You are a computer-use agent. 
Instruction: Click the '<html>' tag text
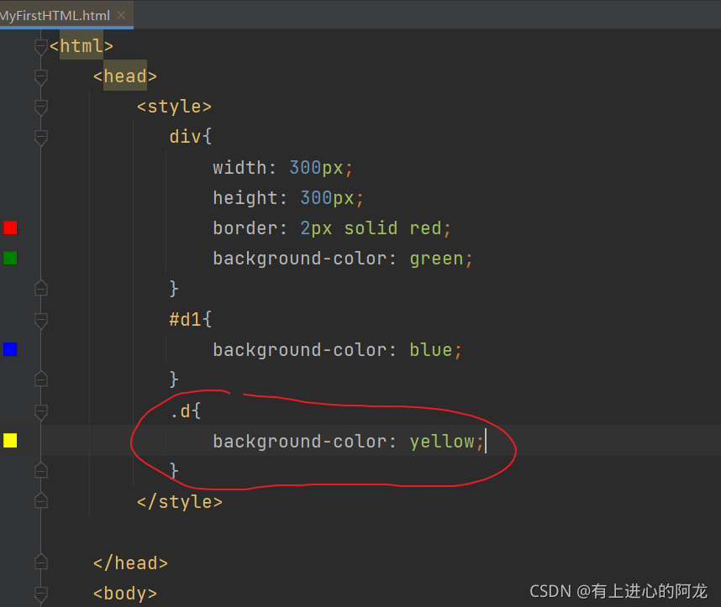[82, 46]
